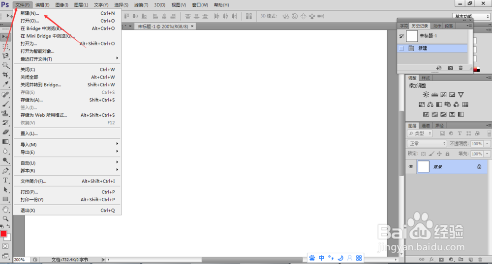Expand 导入(M) submenu
Screen dimensions: 492x264
click(x=67, y=144)
